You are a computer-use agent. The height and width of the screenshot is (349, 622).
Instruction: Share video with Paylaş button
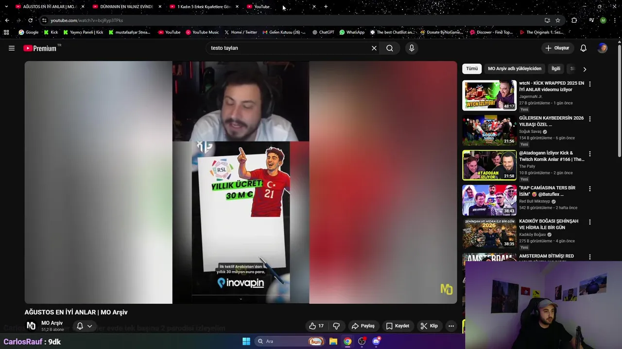363,326
